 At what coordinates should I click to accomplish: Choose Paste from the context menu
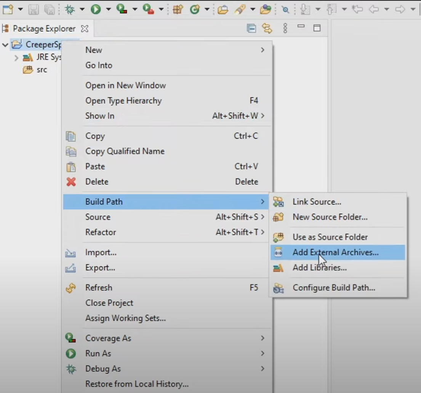167,167
